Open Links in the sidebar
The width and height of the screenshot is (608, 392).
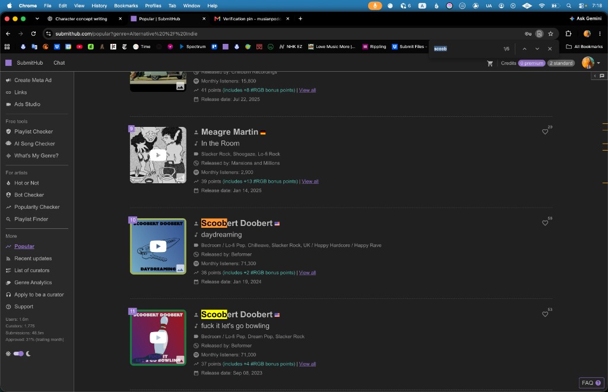20,92
